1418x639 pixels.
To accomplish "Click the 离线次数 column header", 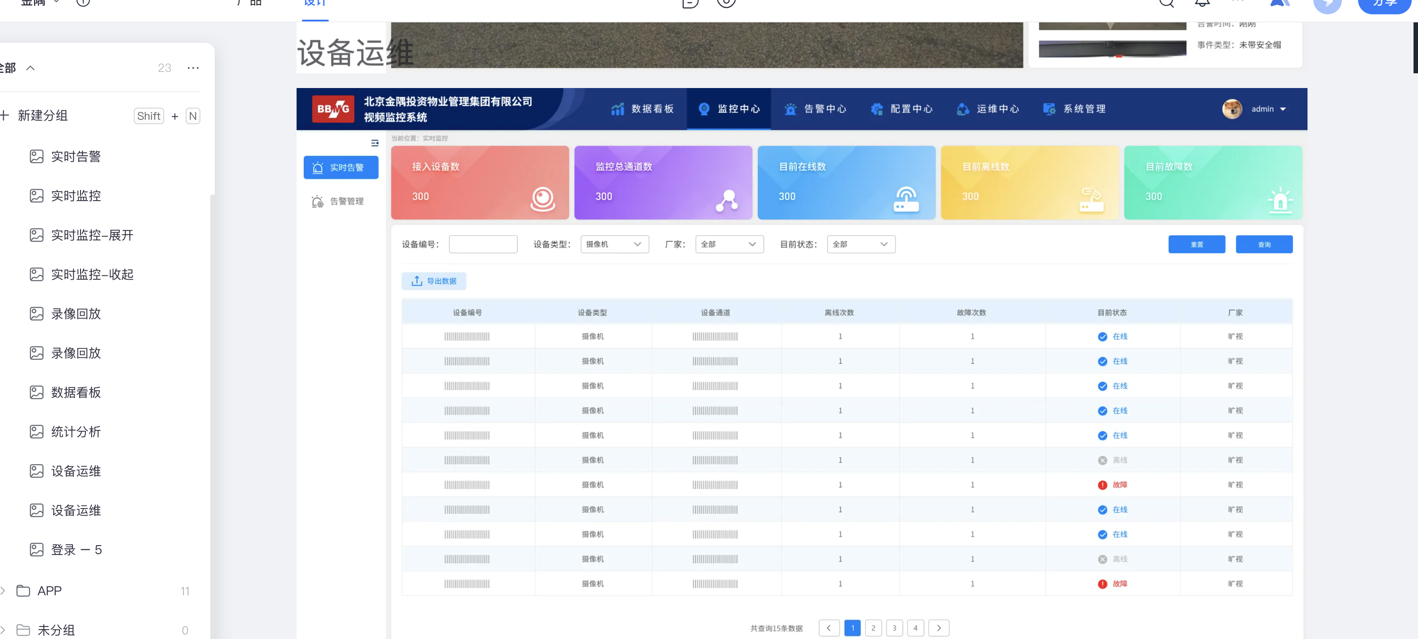I will click(840, 312).
